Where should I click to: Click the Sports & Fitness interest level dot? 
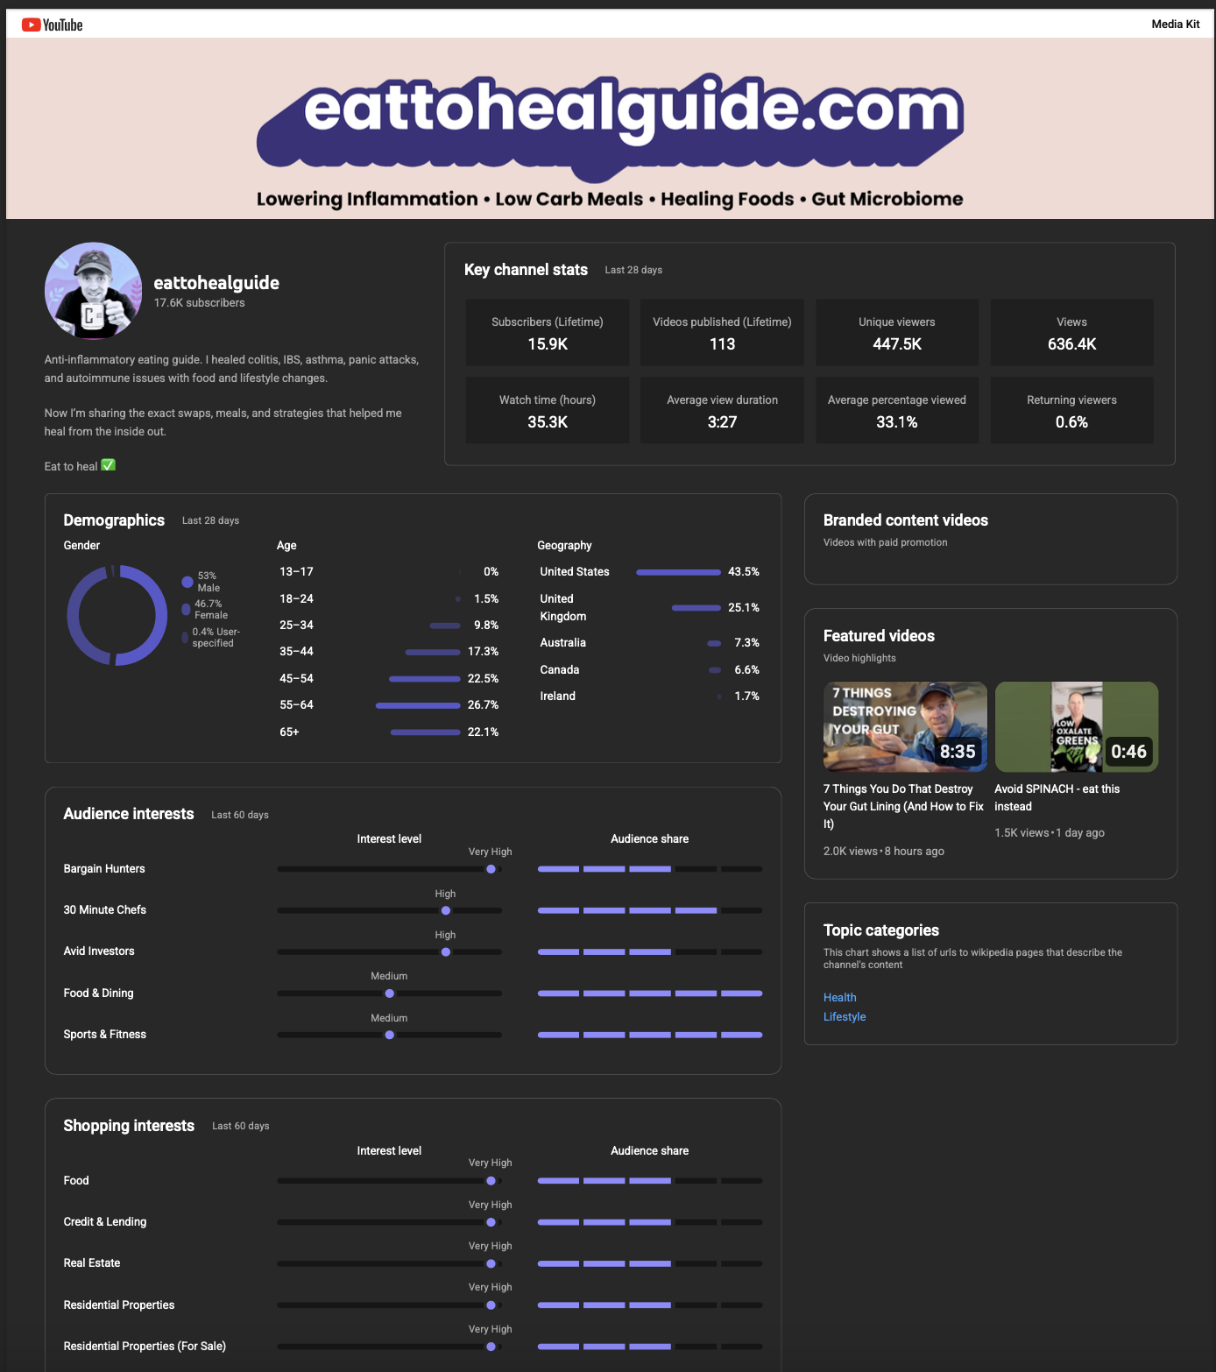click(389, 1035)
